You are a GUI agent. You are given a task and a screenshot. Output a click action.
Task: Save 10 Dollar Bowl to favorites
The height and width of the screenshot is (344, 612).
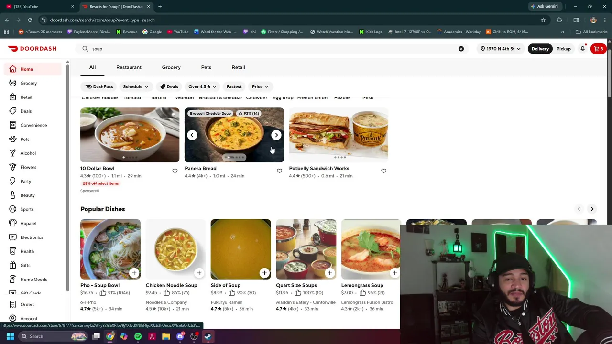click(x=175, y=171)
